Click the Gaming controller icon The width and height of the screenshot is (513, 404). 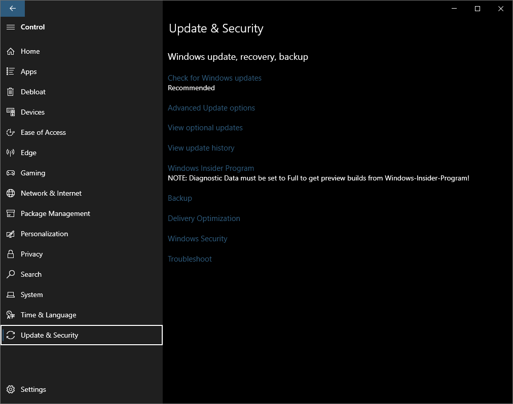(x=11, y=173)
